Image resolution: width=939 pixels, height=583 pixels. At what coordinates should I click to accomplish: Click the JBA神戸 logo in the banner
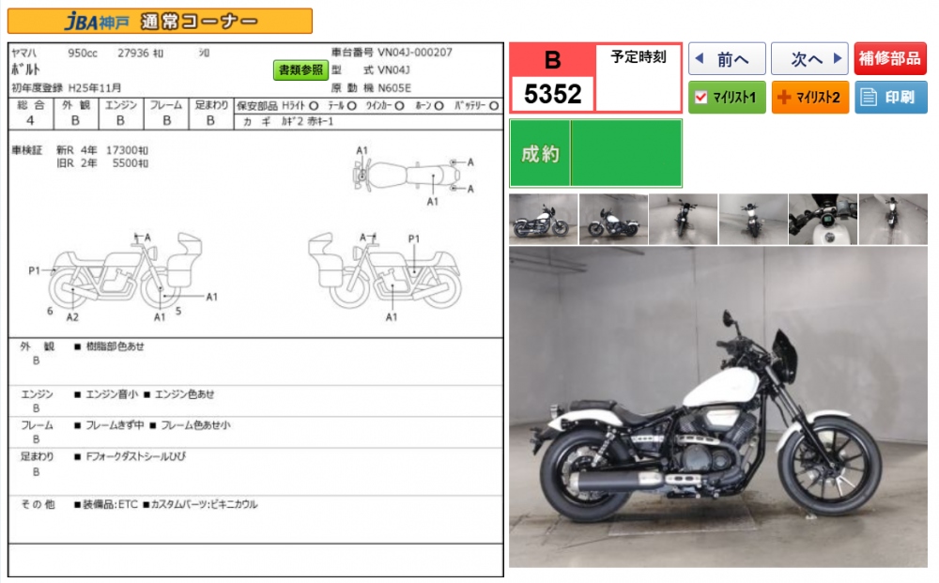tap(90, 21)
